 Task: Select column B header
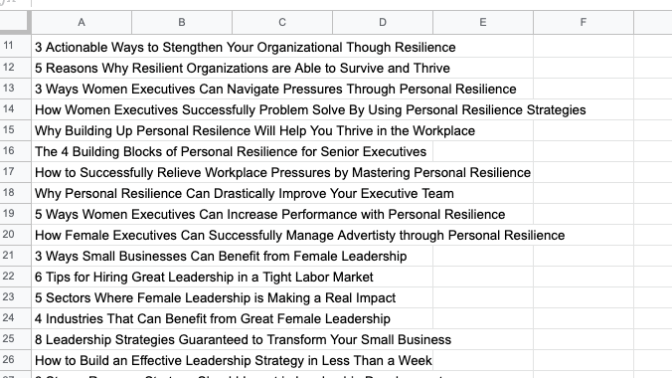pyautogui.click(x=182, y=22)
